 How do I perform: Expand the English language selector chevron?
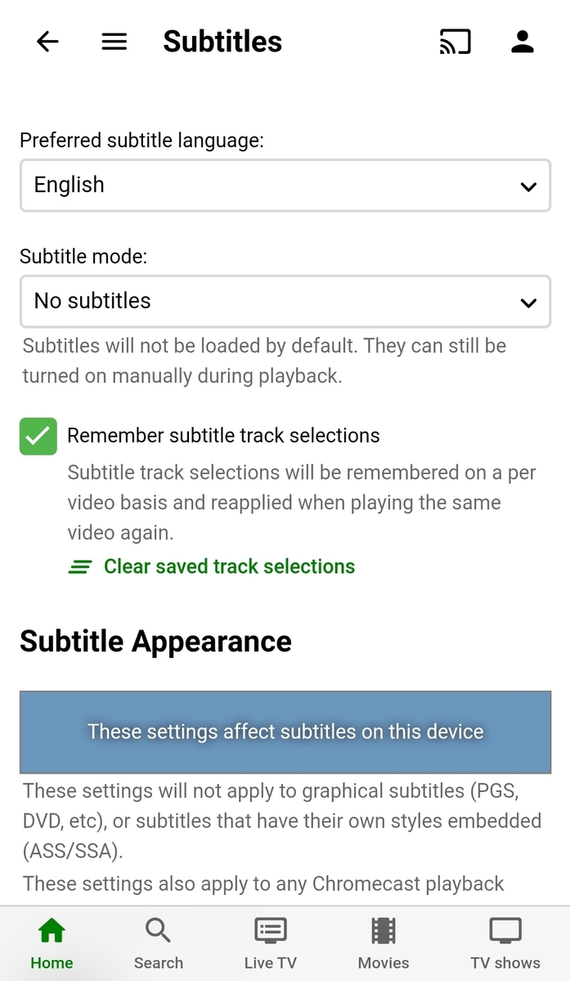(528, 186)
